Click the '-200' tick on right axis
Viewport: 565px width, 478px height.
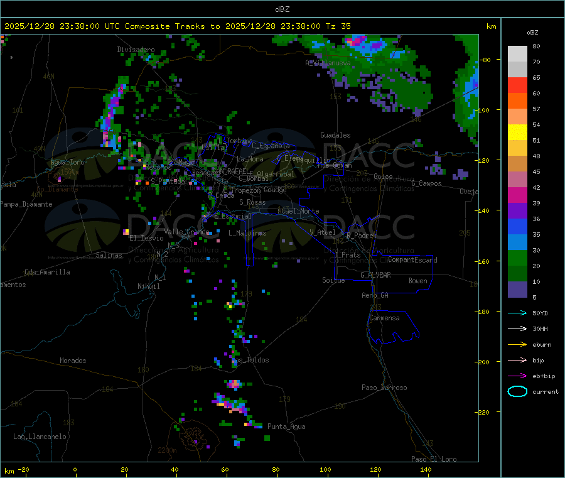click(x=483, y=362)
